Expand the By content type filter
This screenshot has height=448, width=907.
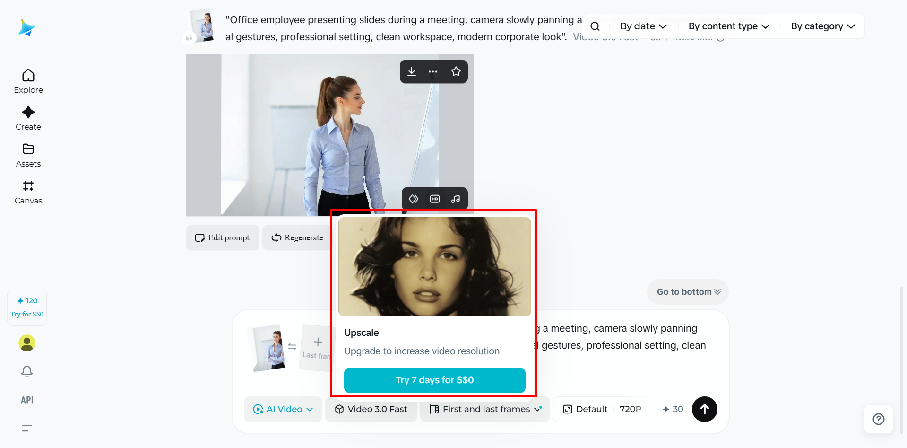[729, 26]
